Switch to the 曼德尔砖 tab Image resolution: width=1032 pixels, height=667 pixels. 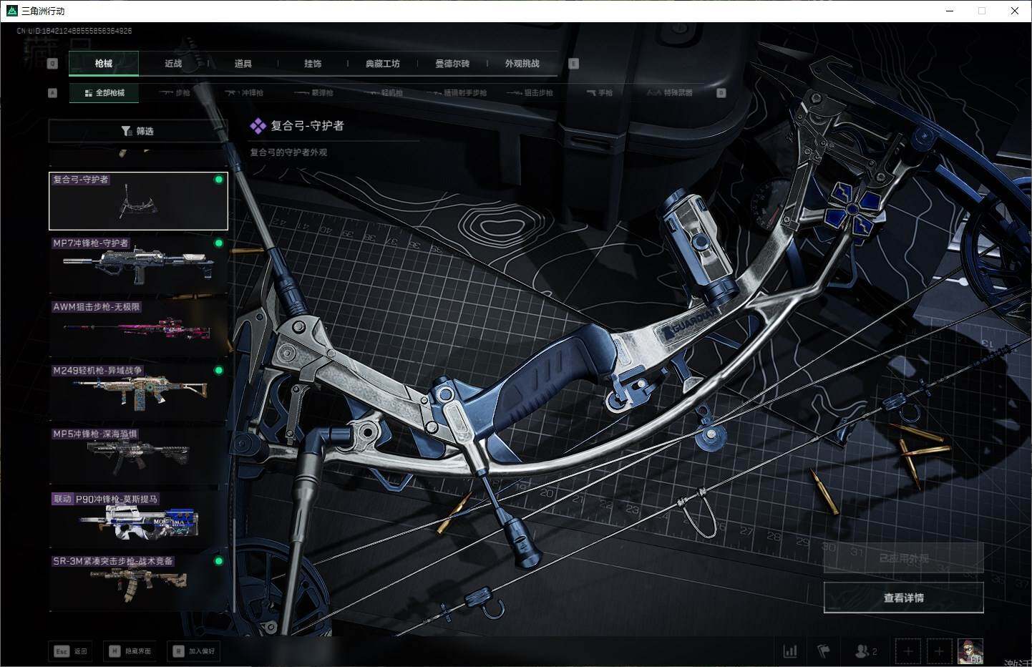click(x=452, y=64)
